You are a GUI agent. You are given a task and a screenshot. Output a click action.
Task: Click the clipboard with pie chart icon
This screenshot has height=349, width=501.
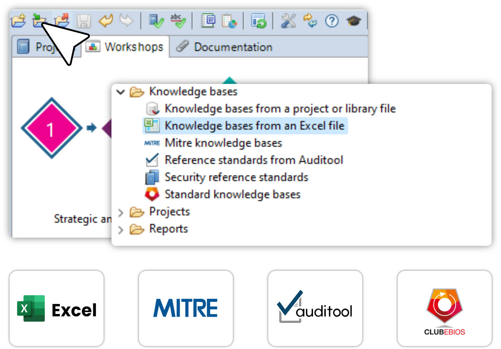[229, 21]
